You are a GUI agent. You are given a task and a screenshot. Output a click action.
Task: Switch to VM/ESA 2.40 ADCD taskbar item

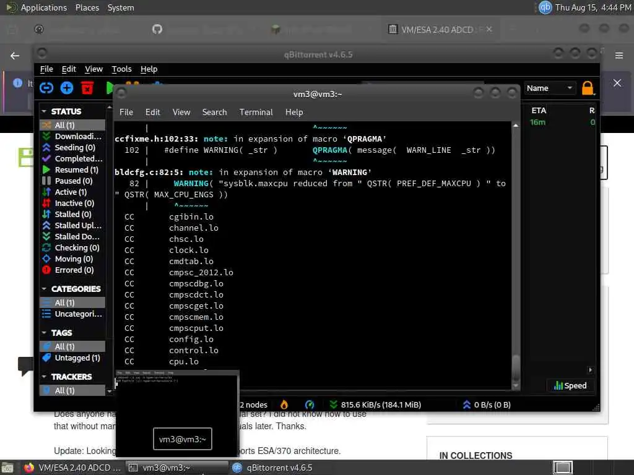point(72,468)
